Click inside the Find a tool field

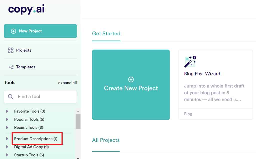click(x=42, y=97)
